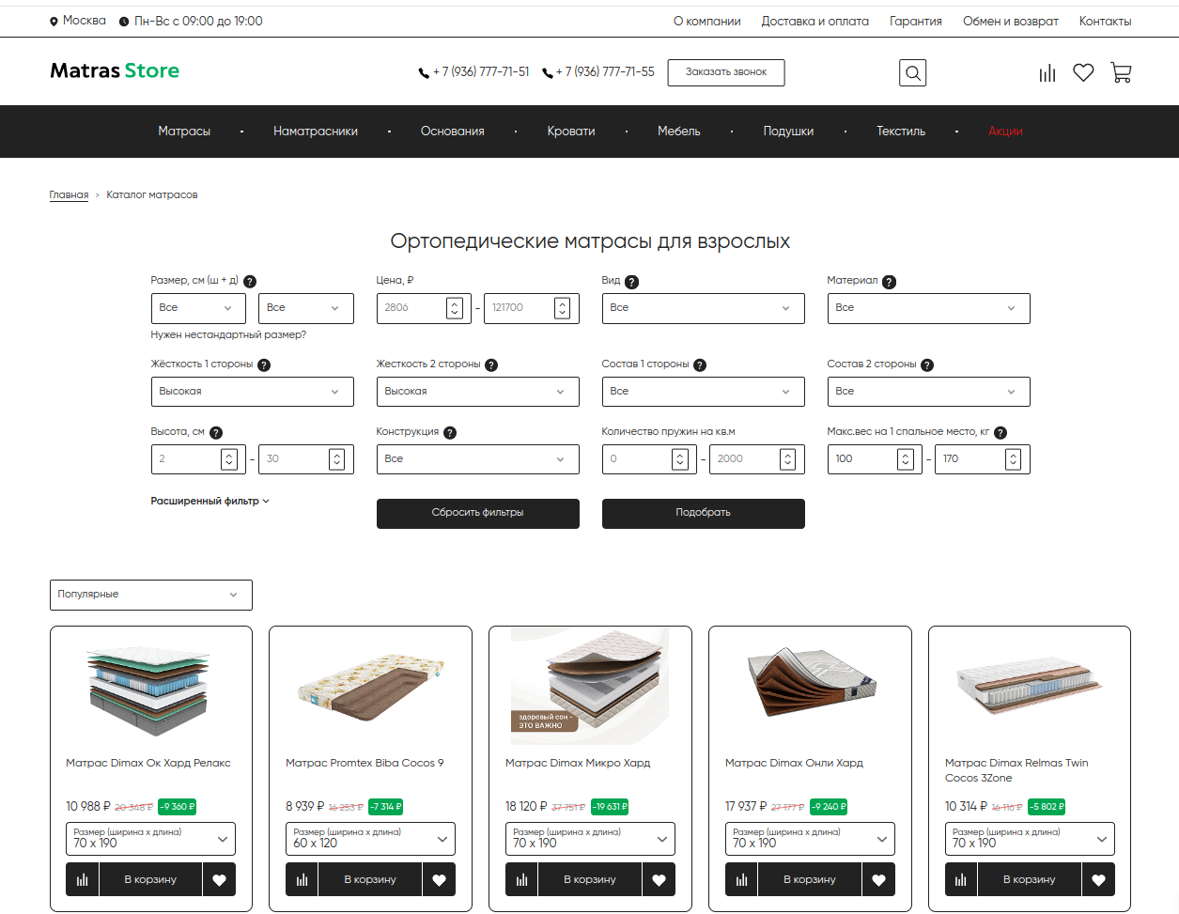The image size is (1179, 914).
Task: Open Жёсткость 1 стороны dropdown
Action: 252,392
